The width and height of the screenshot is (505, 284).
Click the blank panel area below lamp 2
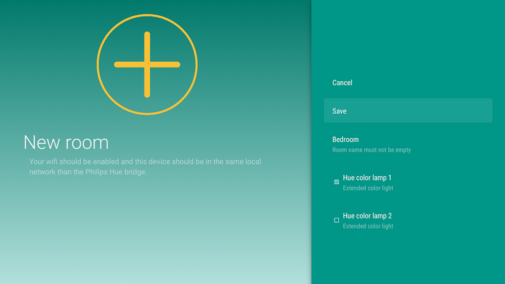click(x=407, y=259)
